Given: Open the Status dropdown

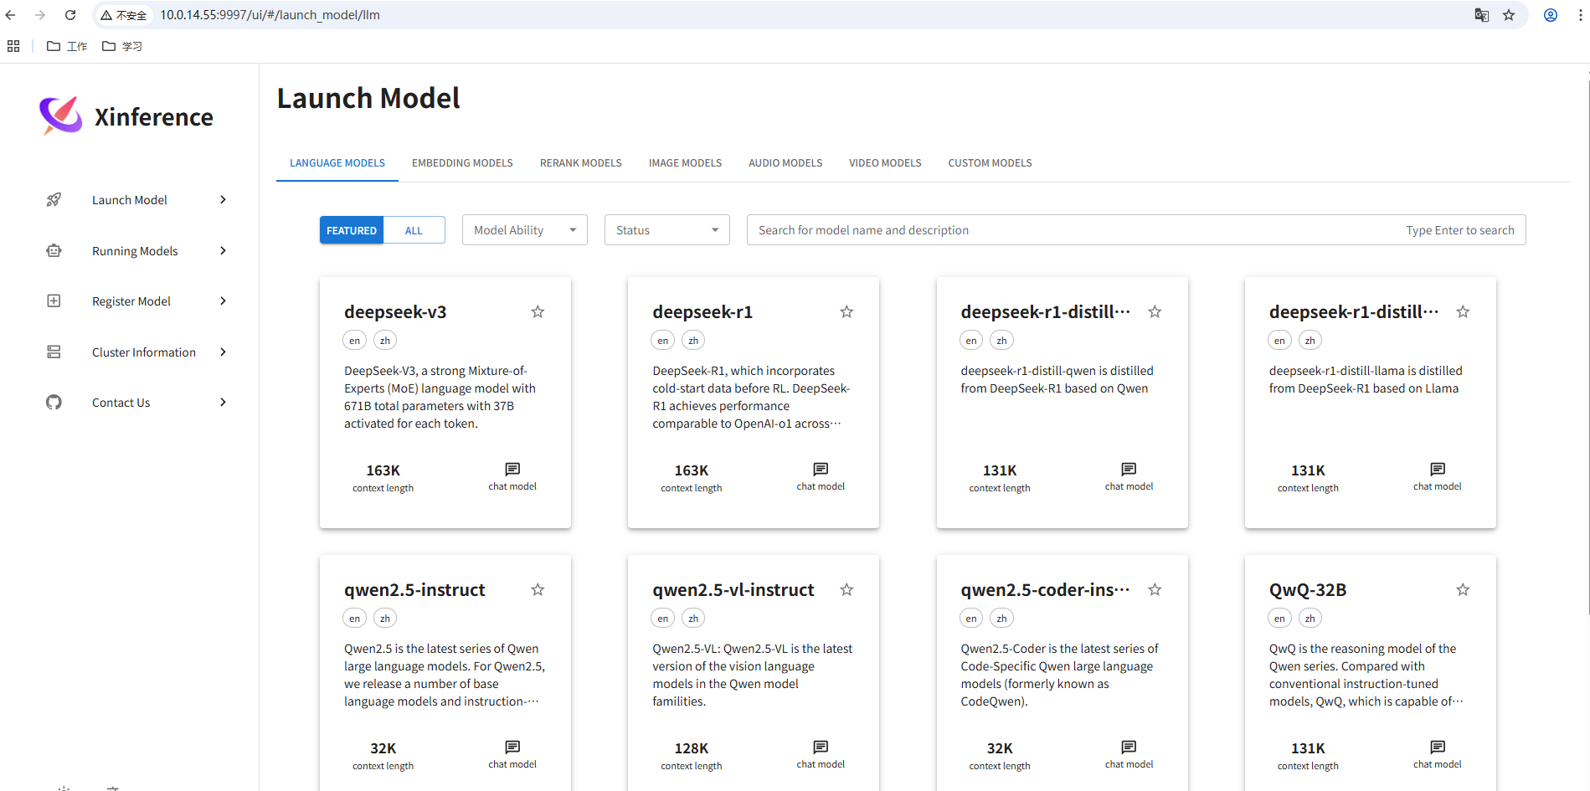Looking at the screenshot, I should point(667,230).
